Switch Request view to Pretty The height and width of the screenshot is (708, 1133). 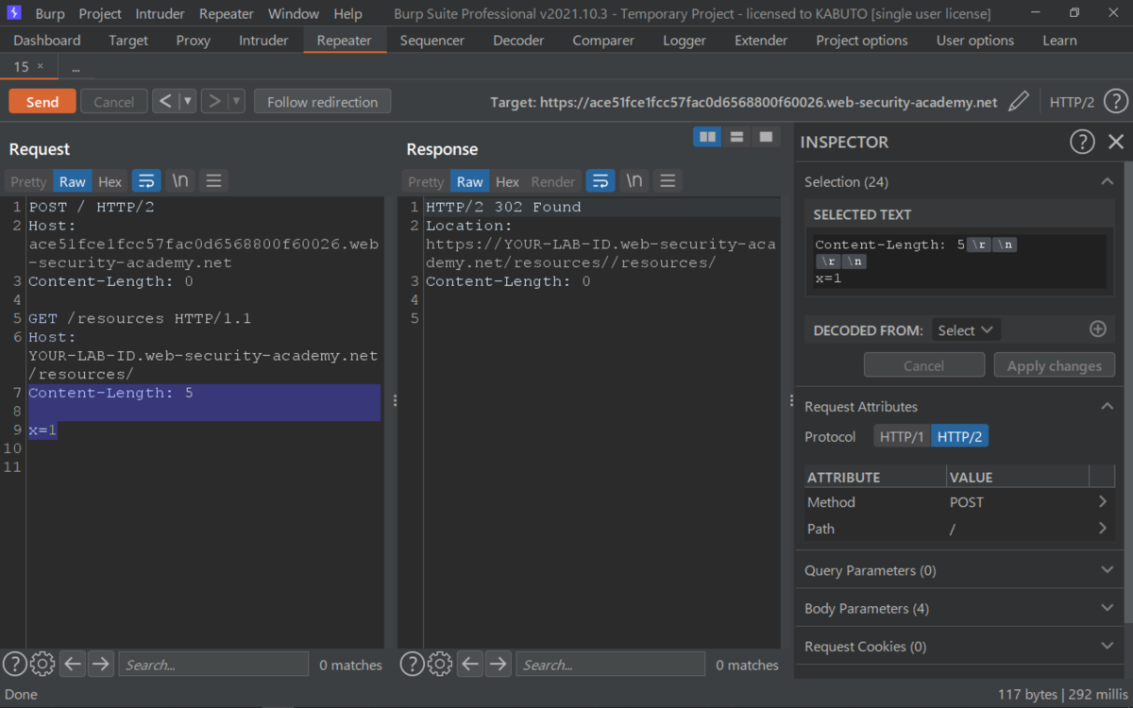click(x=28, y=182)
